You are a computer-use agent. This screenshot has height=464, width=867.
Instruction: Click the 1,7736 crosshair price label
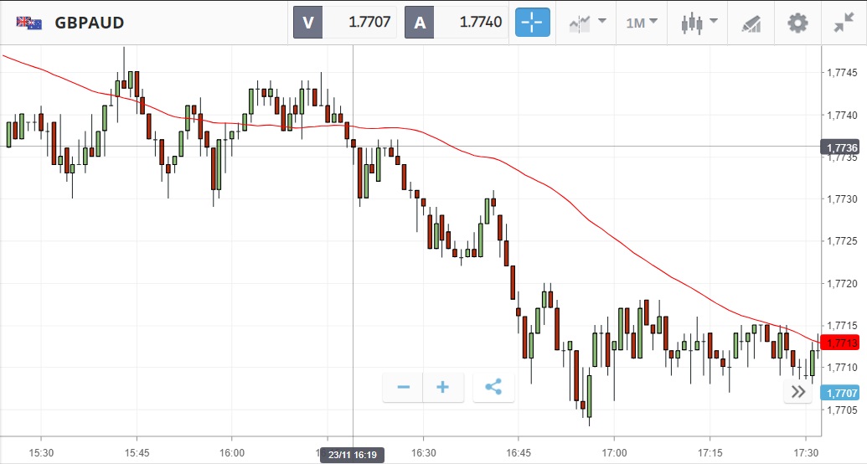coord(840,147)
